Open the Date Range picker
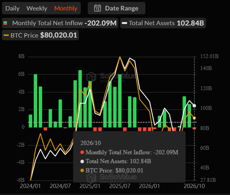 pyautogui.click(x=116, y=8)
